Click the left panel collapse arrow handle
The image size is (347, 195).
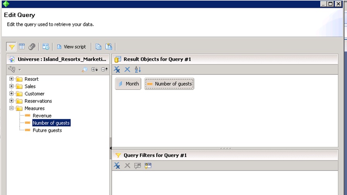click(x=110, y=148)
